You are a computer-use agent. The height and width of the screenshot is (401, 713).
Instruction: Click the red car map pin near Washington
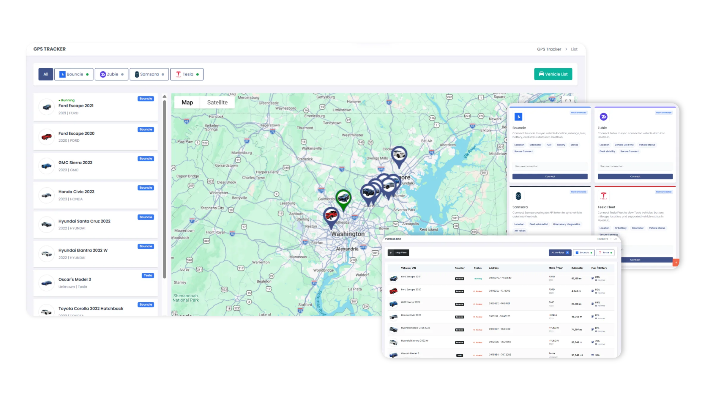[331, 216]
